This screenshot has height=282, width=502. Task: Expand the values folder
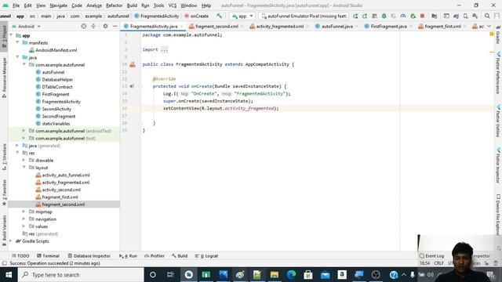[x=24, y=226]
